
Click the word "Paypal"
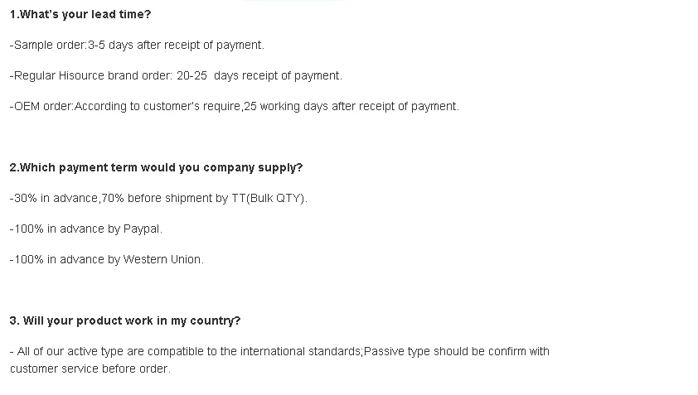(x=143, y=229)
